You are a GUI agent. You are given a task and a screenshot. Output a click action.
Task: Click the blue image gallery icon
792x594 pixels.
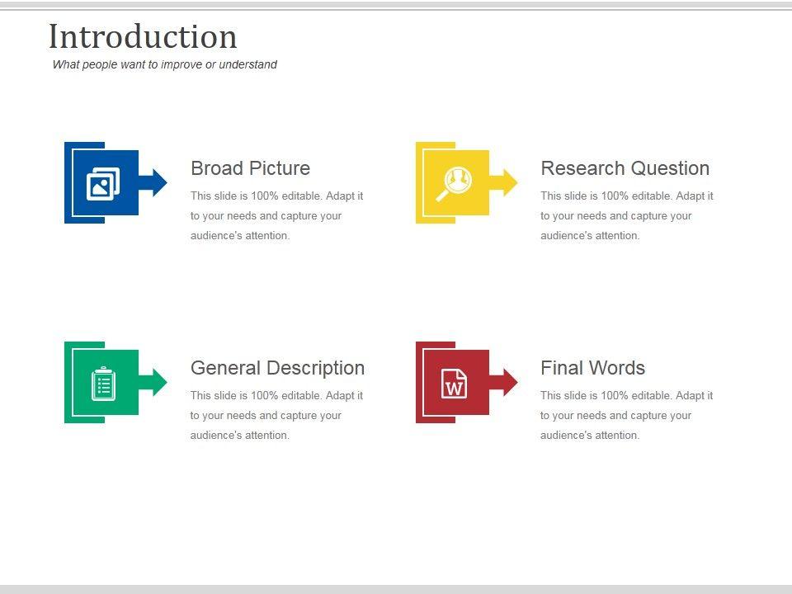click(103, 184)
